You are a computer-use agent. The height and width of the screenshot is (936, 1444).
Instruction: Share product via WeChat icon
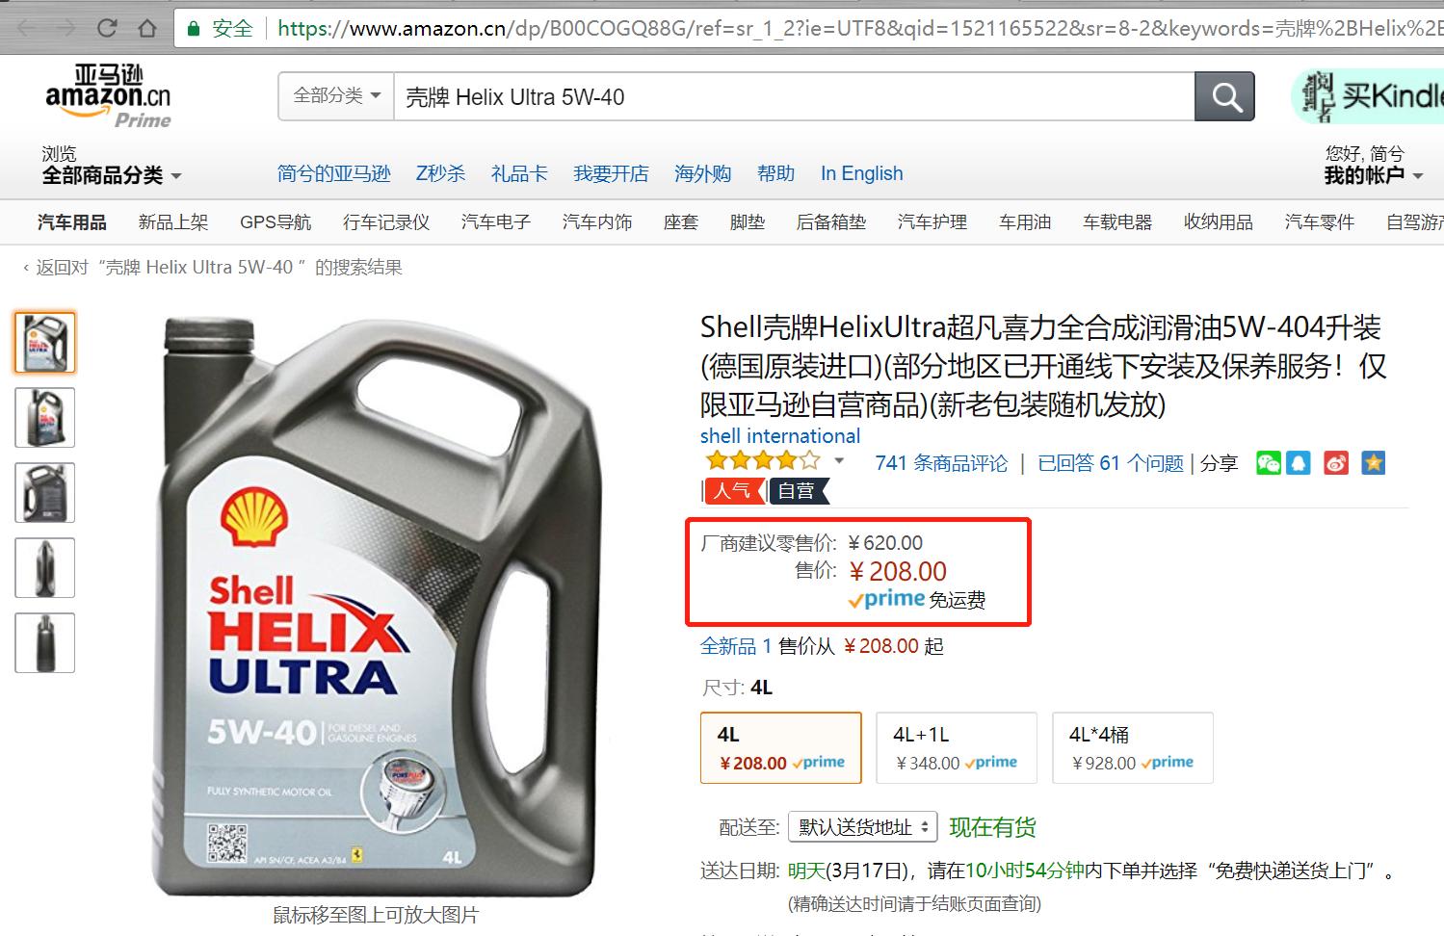1269,463
